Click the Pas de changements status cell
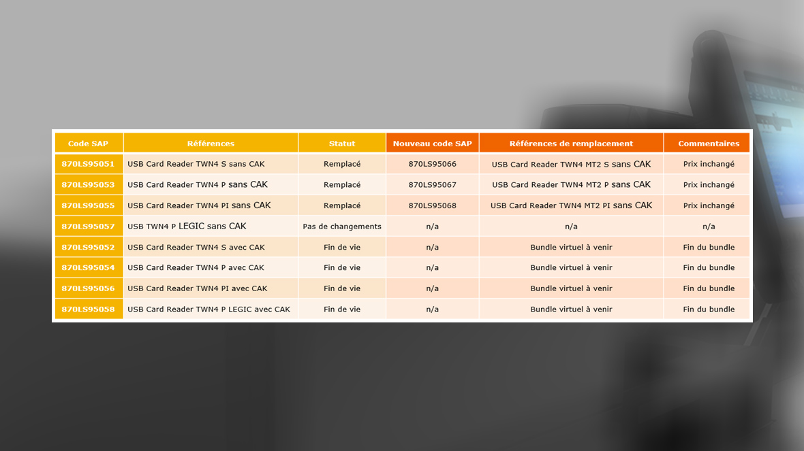 click(342, 227)
